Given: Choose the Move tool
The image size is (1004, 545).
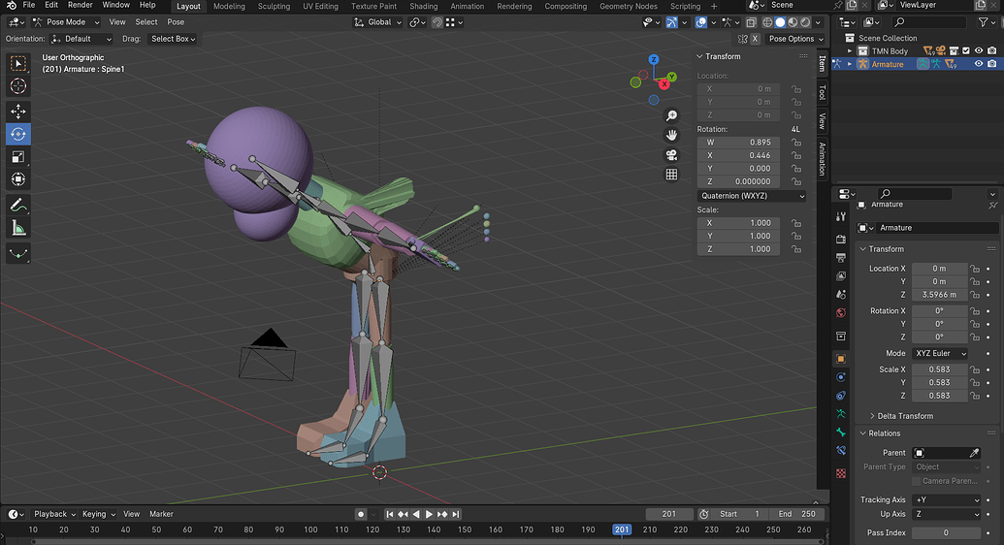Looking at the screenshot, I should pyautogui.click(x=17, y=112).
